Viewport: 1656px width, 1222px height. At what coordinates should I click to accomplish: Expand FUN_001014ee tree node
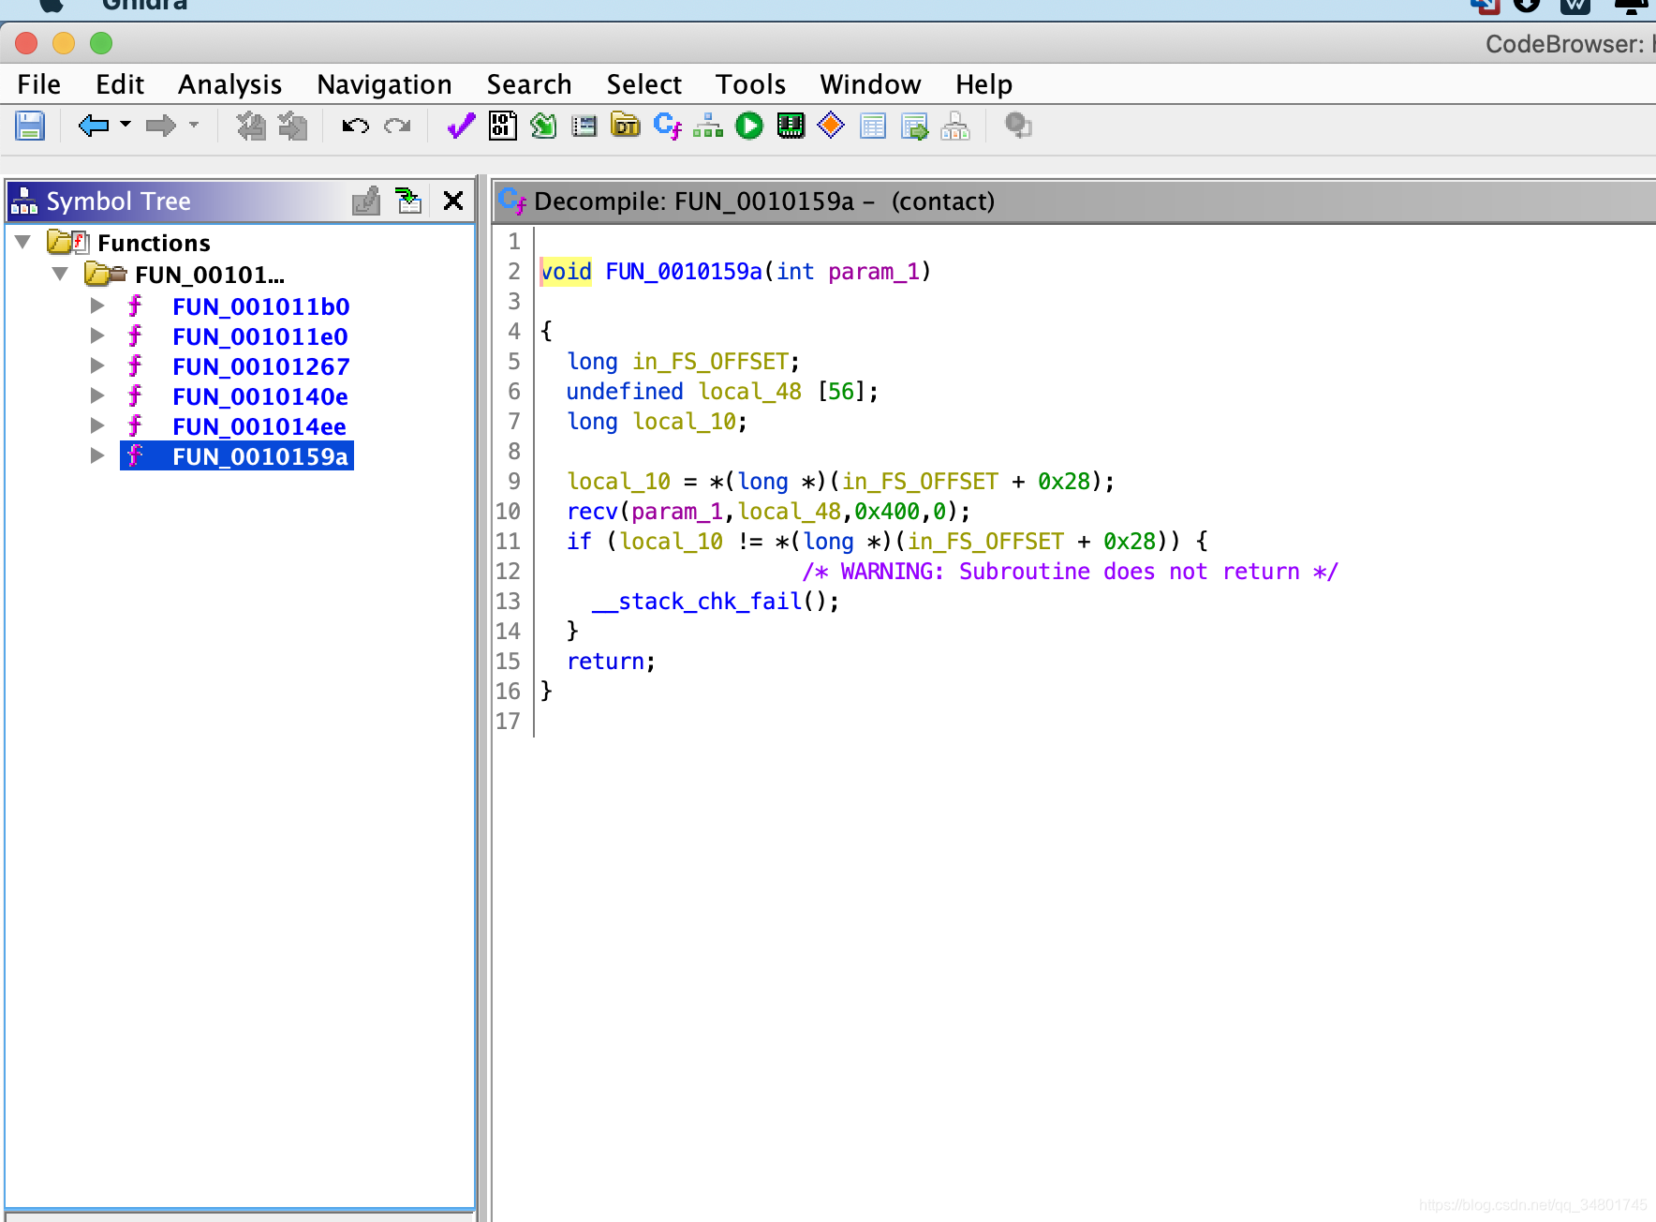[x=96, y=425]
